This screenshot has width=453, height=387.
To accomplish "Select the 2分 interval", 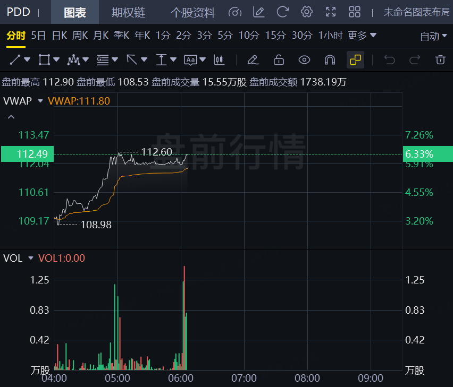I will coord(184,36).
